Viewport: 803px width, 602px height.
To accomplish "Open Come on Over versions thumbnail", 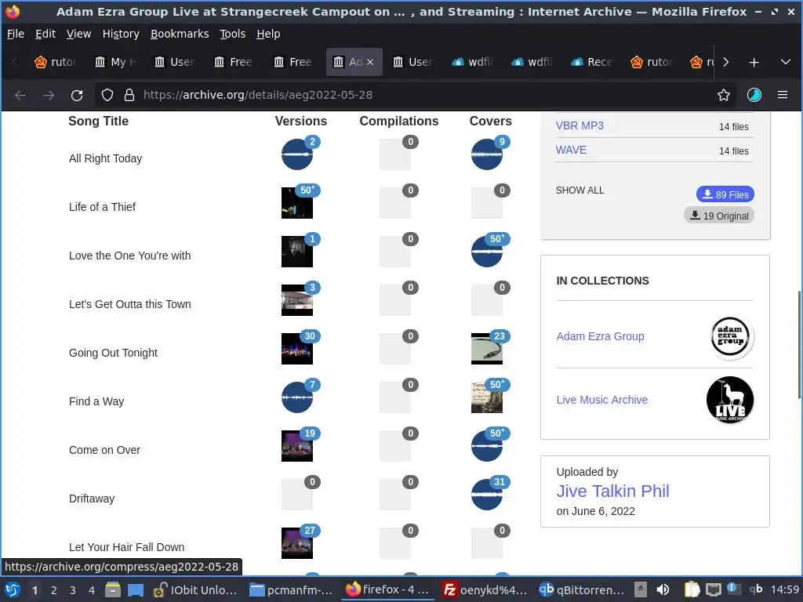I will [297, 446].
